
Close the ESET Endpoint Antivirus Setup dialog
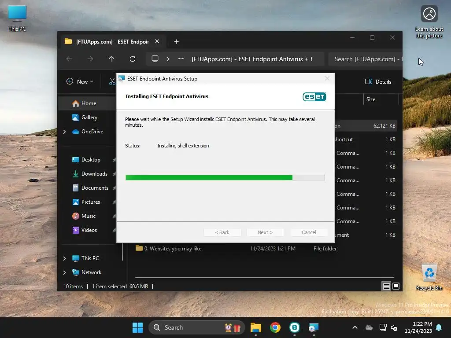point(327,78)
